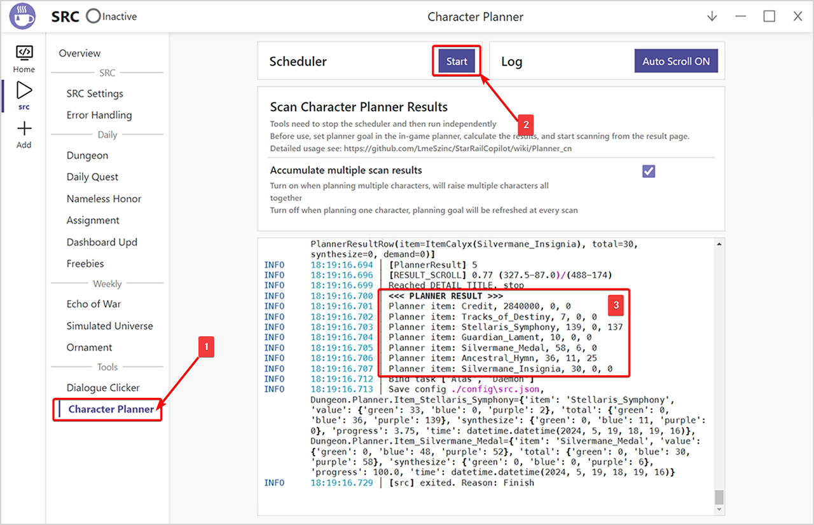Select Nameless Honor task
This screenshot has width=814, height=525.
(104, 199)
